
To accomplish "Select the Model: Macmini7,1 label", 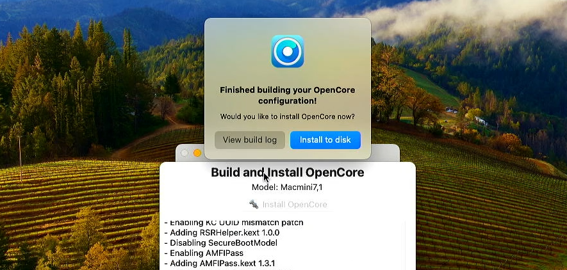I will [x=287, y=187].
